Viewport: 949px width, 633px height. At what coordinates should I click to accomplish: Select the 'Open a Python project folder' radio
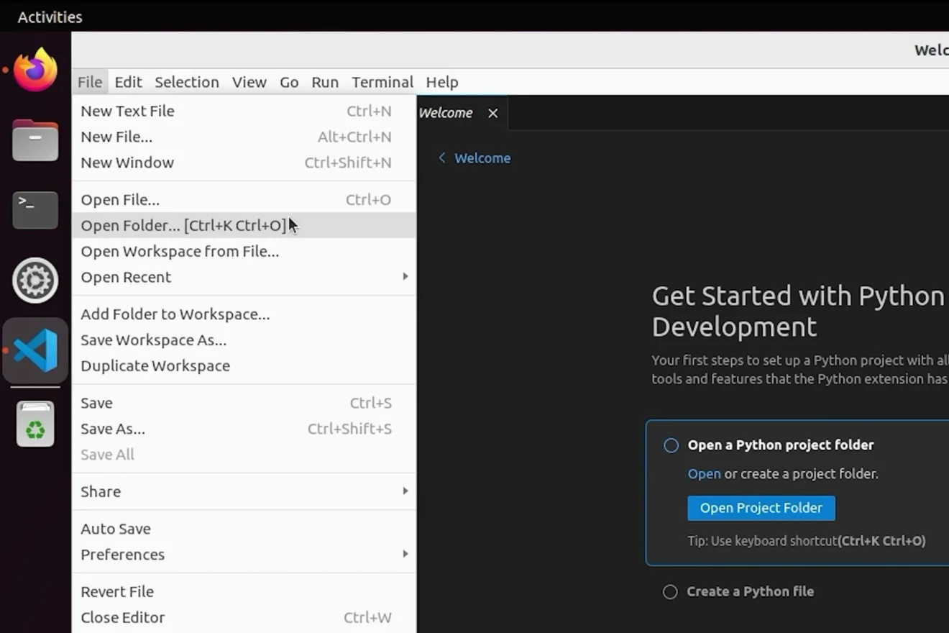(x=671, y=445)
